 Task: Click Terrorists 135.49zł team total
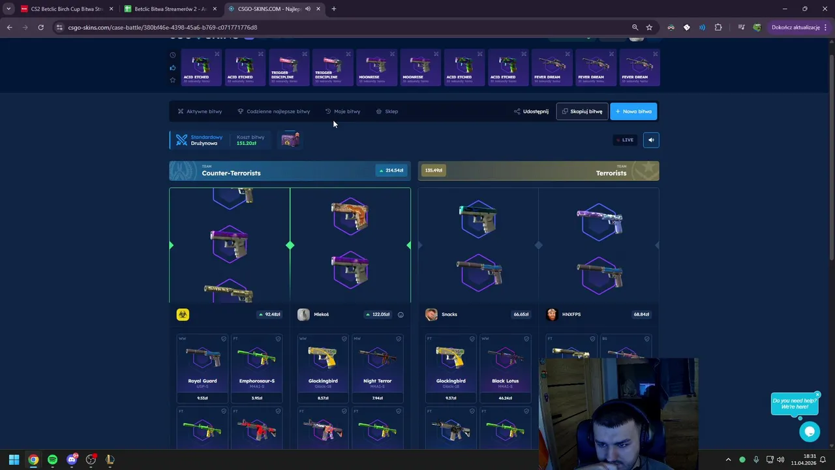pos(434,170)
